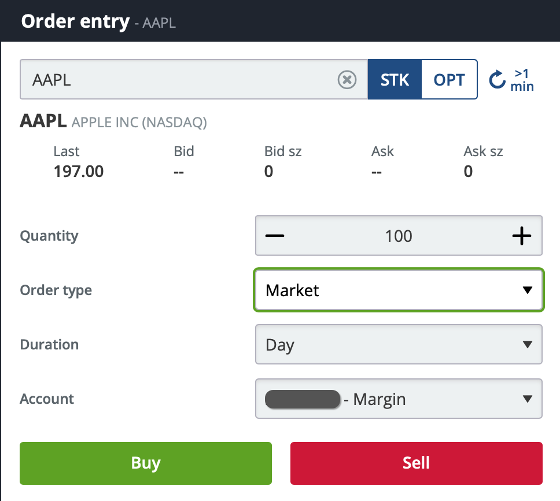Click the '>1 min' refresh delay text
Viewport: 560px width, 501px height.
(x=522, y=80)
